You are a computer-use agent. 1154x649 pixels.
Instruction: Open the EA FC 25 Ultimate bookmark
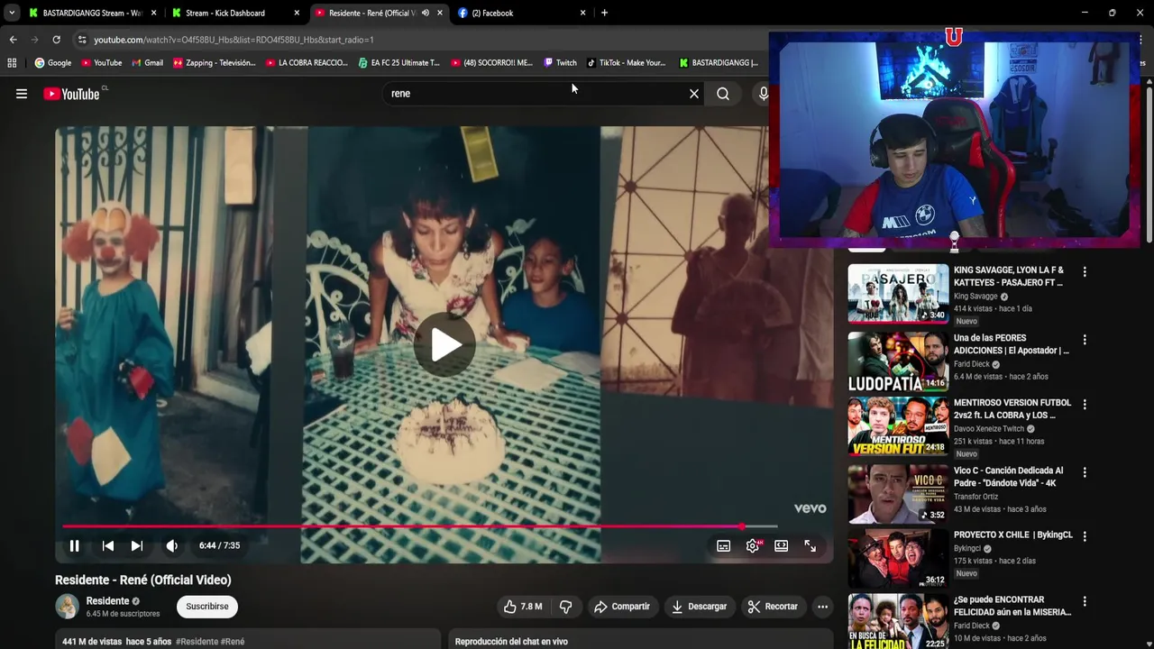click(x=398, y=63)
